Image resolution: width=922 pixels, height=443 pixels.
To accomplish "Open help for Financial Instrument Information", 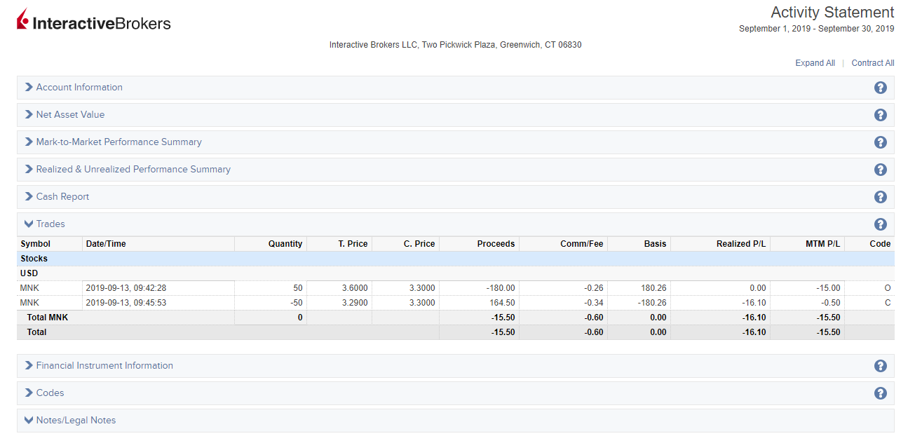I will point(881,366).
